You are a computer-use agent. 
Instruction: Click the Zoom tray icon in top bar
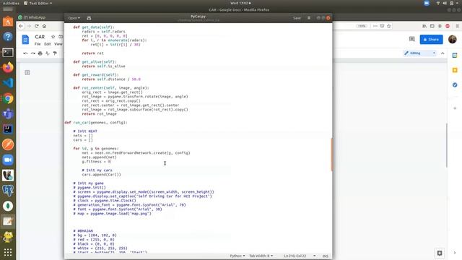click(x=427, y=3)
